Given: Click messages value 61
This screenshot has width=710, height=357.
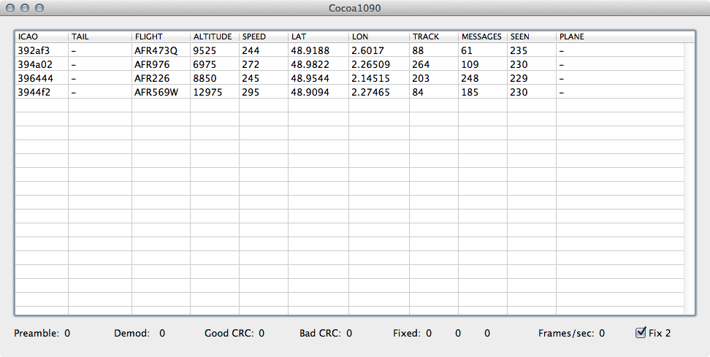Looking at the screenshot, I should (x=467, y=50).
